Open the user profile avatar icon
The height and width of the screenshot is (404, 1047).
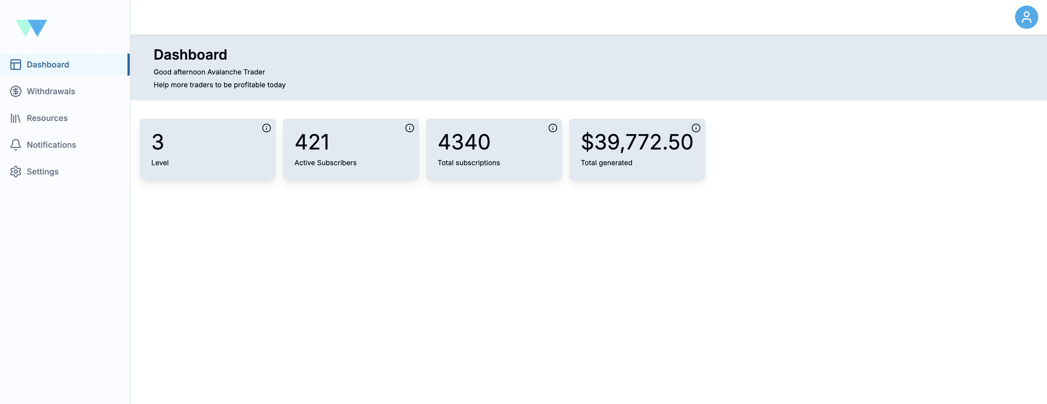click(x=1026, y=17)
